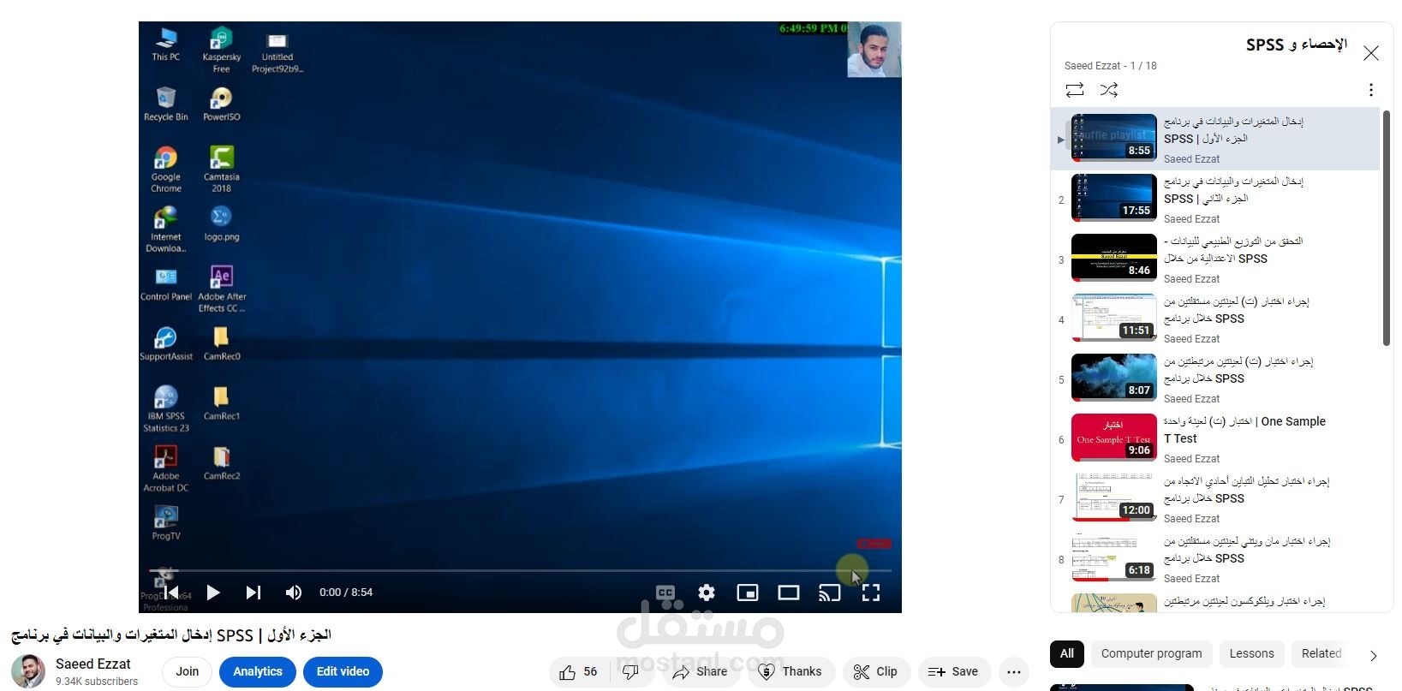The image size is (1402, 691).
Task: Play the video
Action: click(213, 592)
